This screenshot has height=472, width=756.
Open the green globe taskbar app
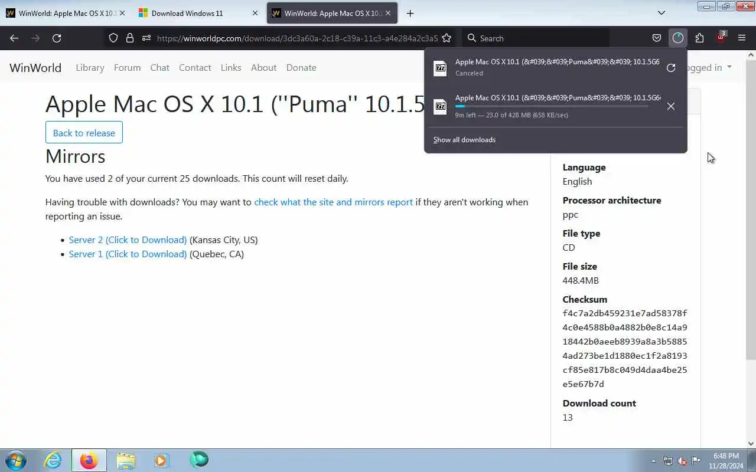coord(199,460)
